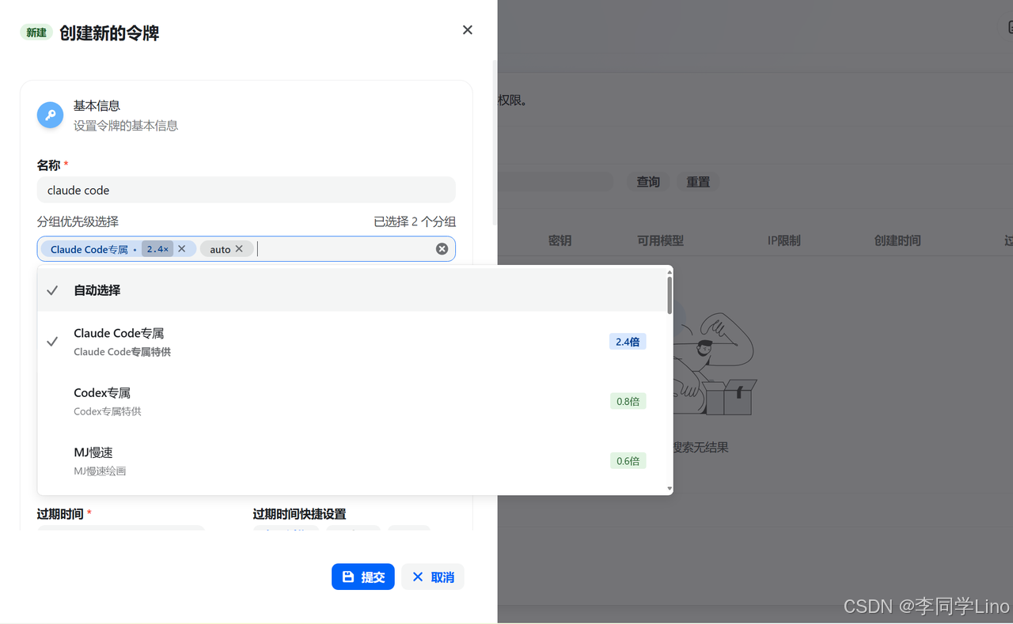Click the save disk icon on 提交 button
The image size is (1013, 624).
point(348,577)
